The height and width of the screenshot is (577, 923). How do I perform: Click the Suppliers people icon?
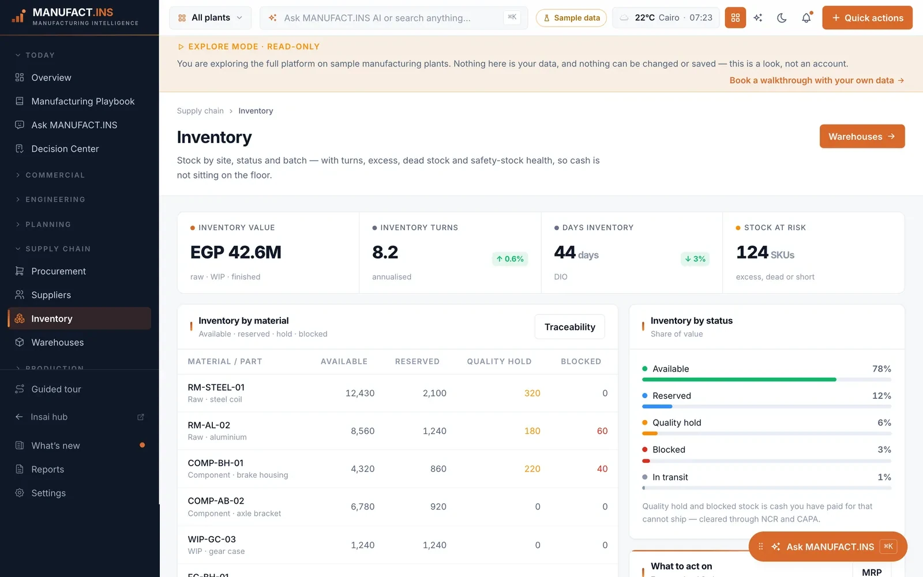coord(20,295)
